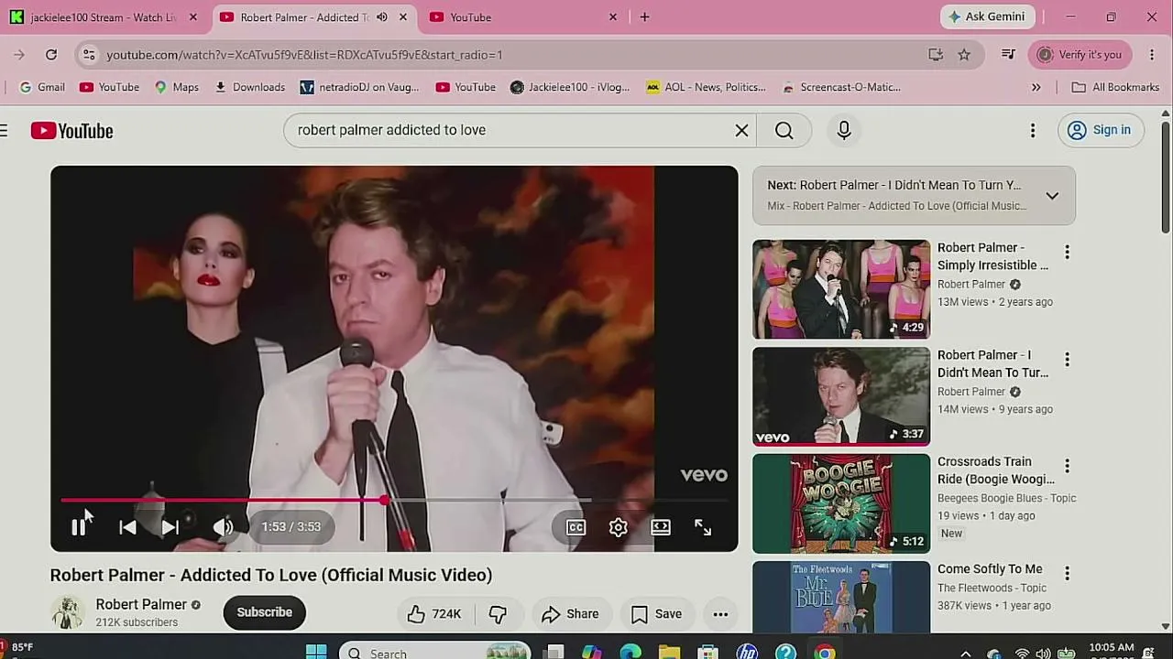1173x659 pixels.
Task: Subscribe to the Robert Palmer channel
Action: point(264,612)
